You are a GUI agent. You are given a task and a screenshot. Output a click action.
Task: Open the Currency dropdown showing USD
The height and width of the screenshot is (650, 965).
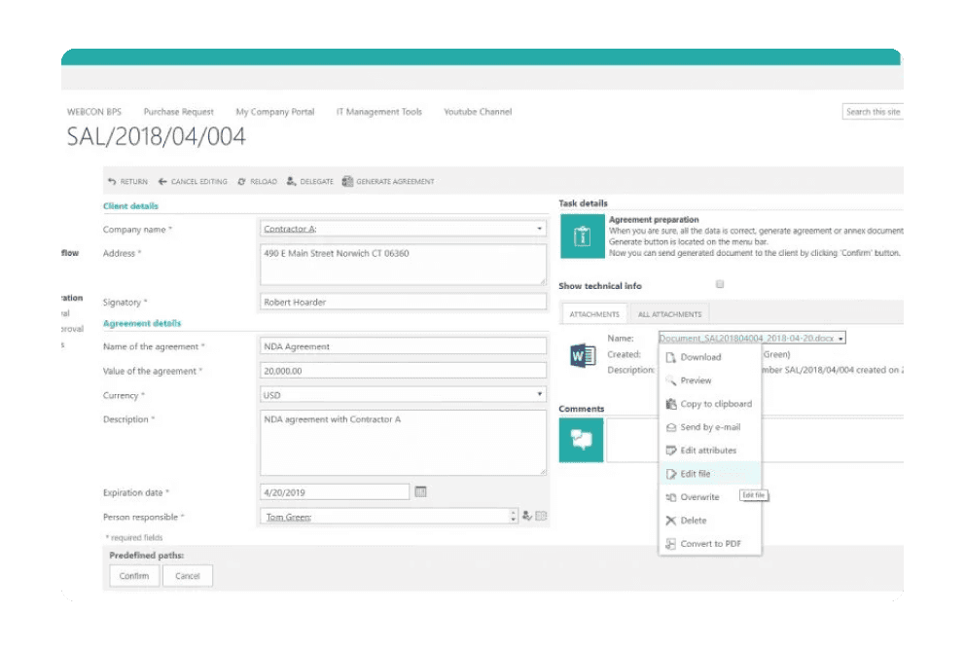(x=539, y=394)
